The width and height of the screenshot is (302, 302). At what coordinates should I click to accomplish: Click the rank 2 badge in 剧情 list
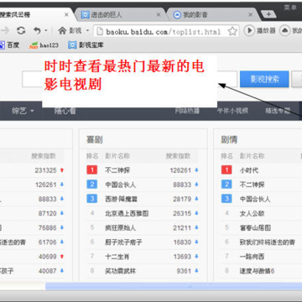point(226,185)
